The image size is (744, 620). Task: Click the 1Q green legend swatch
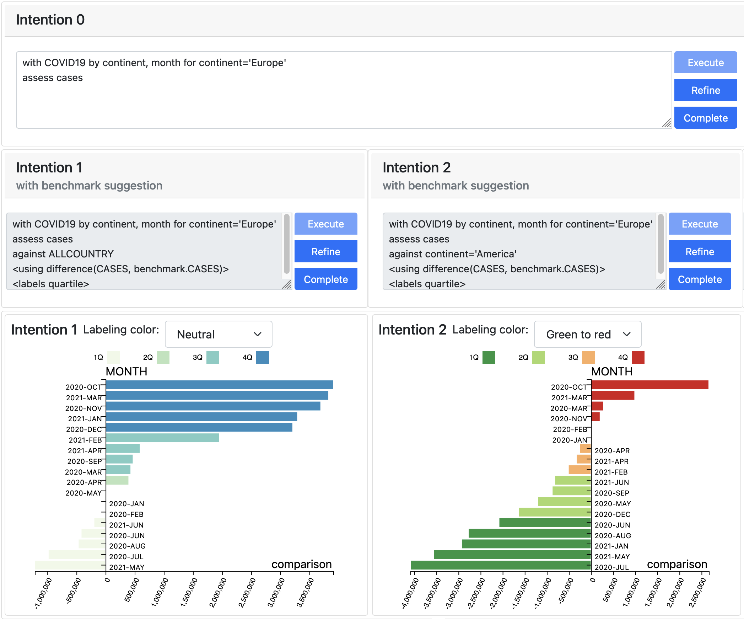pyautogui.click(x=489, y=357)
